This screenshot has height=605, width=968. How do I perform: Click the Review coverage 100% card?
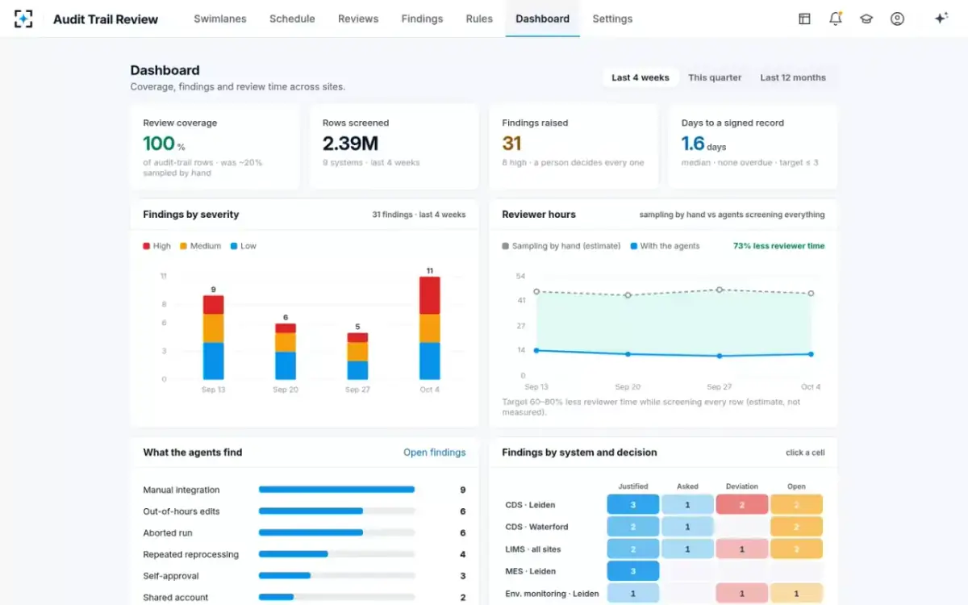tap(215, 147)
